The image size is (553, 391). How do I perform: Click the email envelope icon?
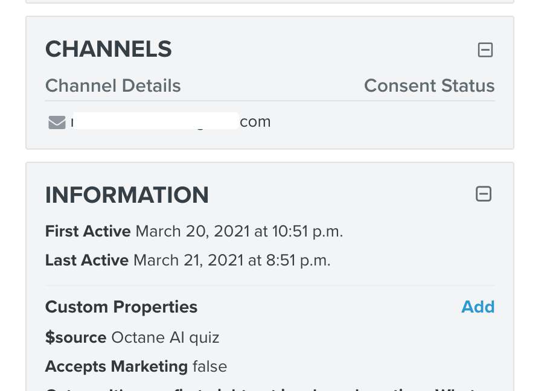pos(57,122)
